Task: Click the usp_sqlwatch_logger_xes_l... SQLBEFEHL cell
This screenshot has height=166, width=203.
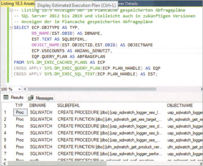Action: point(109,112)
